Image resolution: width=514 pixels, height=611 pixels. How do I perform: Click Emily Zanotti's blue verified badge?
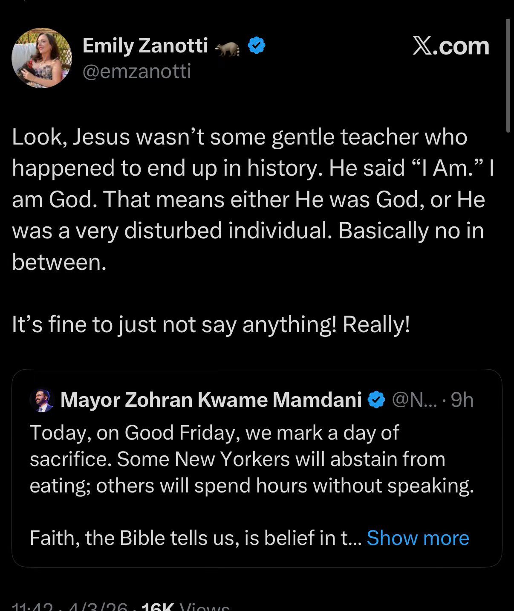coord(257,46)
